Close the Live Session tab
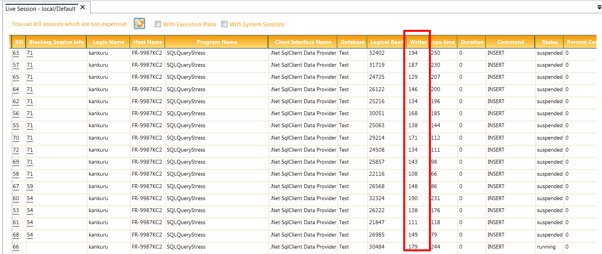This screenshot has width=602, height=254. (82, 7)
